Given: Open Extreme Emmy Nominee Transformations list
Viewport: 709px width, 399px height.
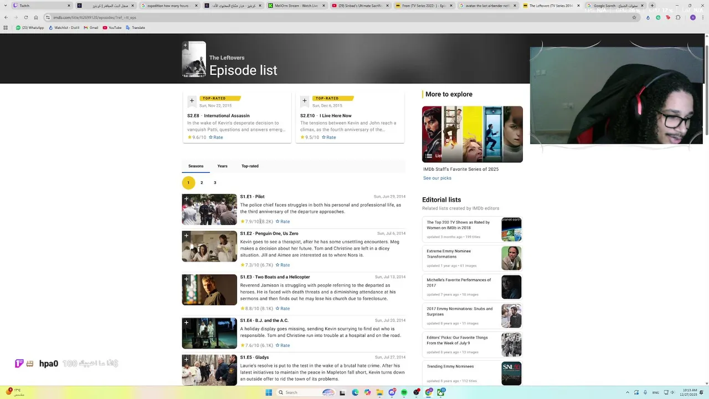Looking at the screenshot, I should pyautogui.click(x=472, y=258).
